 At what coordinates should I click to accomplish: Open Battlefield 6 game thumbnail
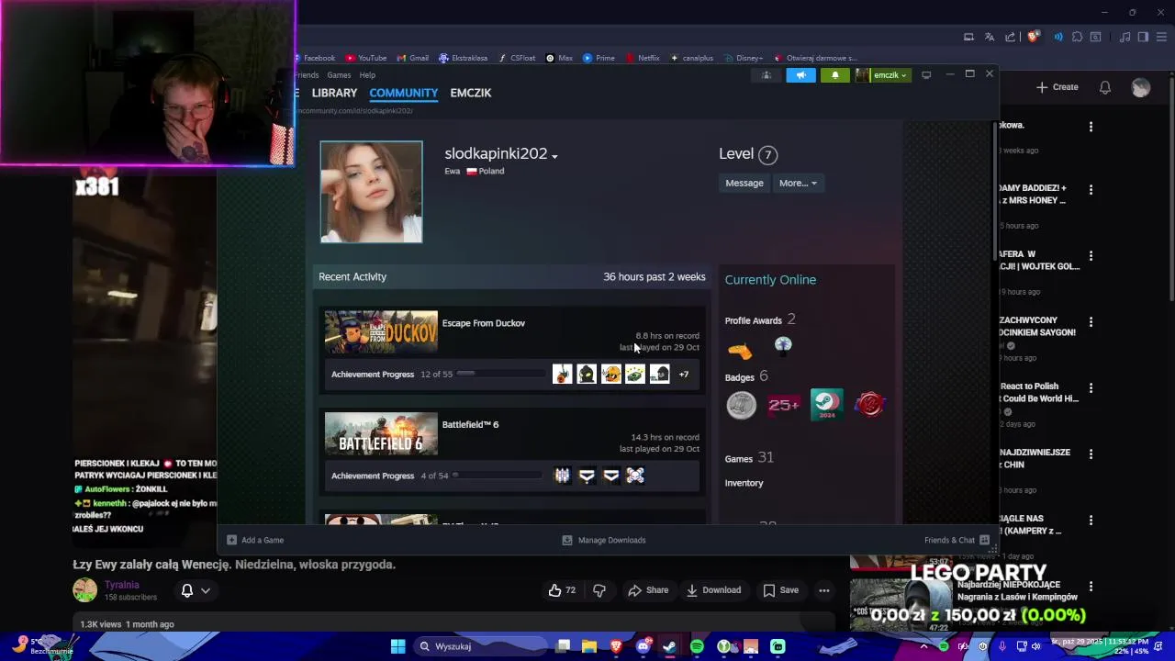(x=381, y=434)
